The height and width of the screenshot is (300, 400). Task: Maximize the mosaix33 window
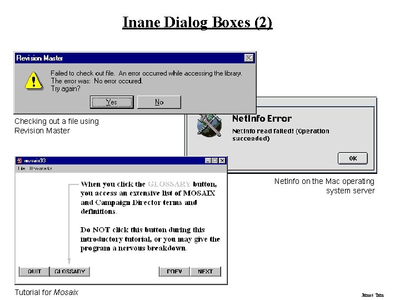tap(215, 161)
